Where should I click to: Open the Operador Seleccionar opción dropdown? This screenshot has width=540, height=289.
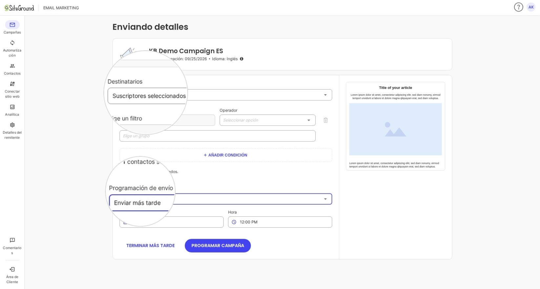(267, 120)
